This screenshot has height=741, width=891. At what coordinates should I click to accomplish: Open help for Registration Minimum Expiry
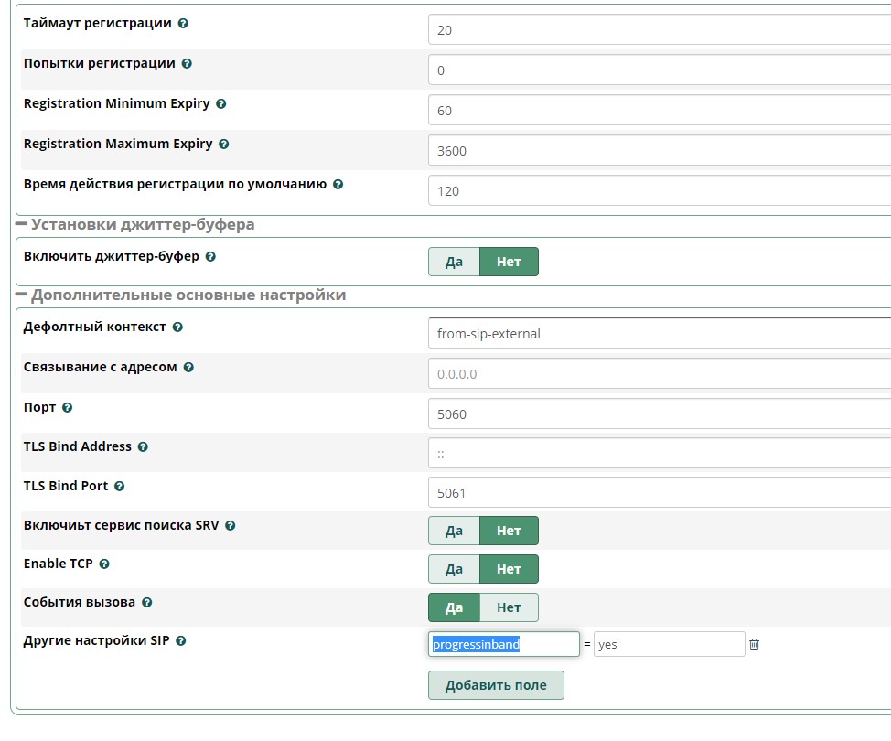coord(220,104)
